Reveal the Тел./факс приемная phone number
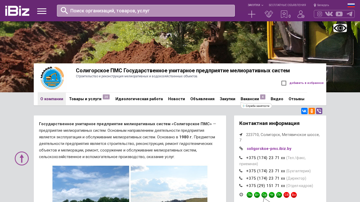This screenshot has width=360, height=202. point(266,158)
